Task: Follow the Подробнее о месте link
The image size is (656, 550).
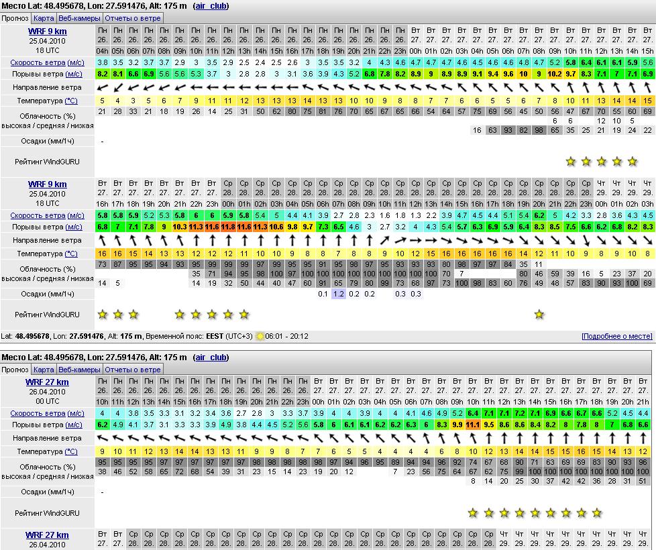Action: [616, 336]
